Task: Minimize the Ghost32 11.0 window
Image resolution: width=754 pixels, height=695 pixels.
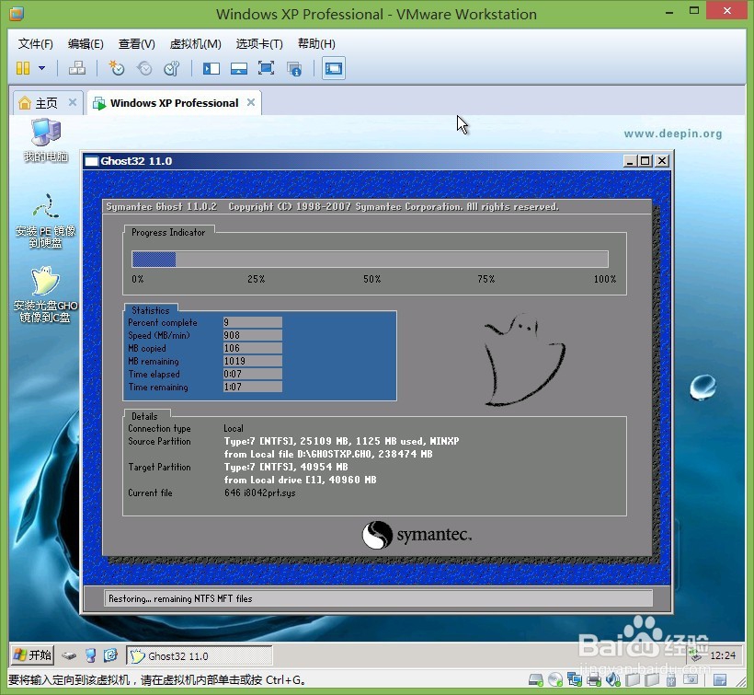Action: click(630, 161)
